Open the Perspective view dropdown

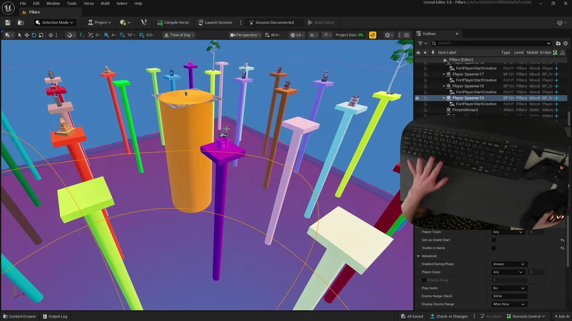click(245, 35)
